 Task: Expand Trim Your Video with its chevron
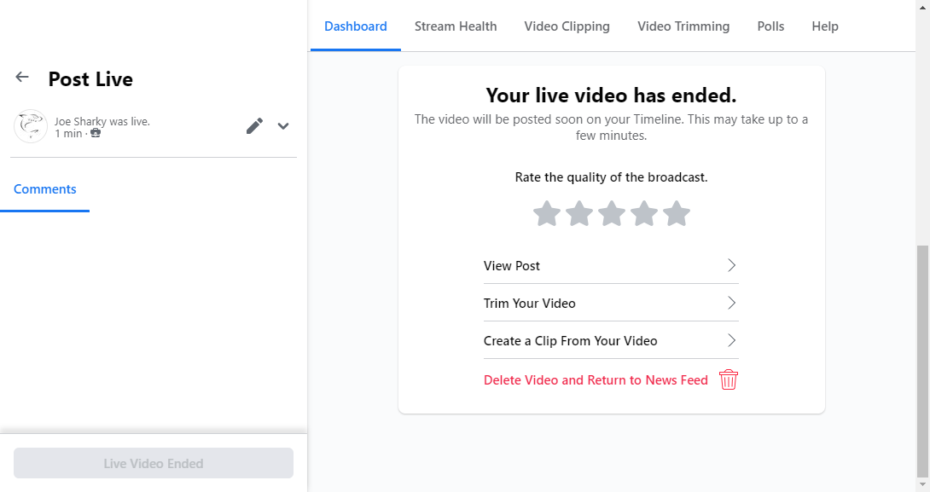(731, 303)
